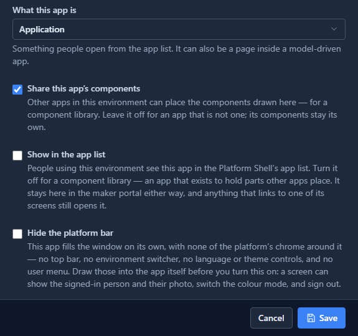Click description starting "Something people open from"

177,55
